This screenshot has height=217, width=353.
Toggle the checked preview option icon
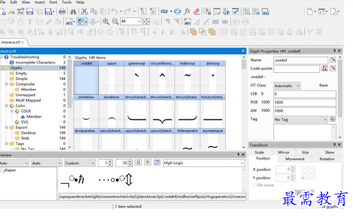click(157, 162)
